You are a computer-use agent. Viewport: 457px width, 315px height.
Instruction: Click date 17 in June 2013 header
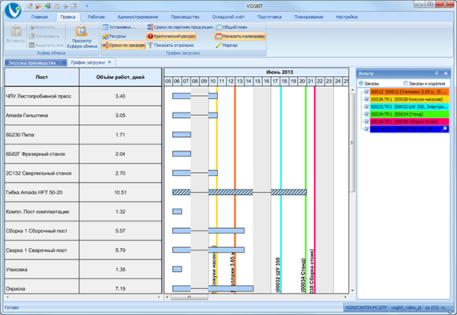[275, 81]
